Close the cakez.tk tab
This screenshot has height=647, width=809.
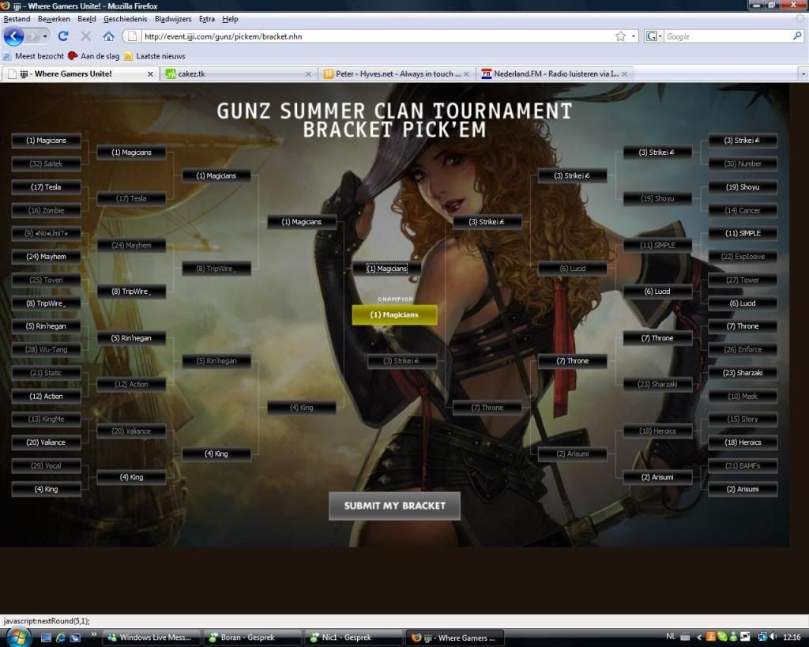click(309, 74)
